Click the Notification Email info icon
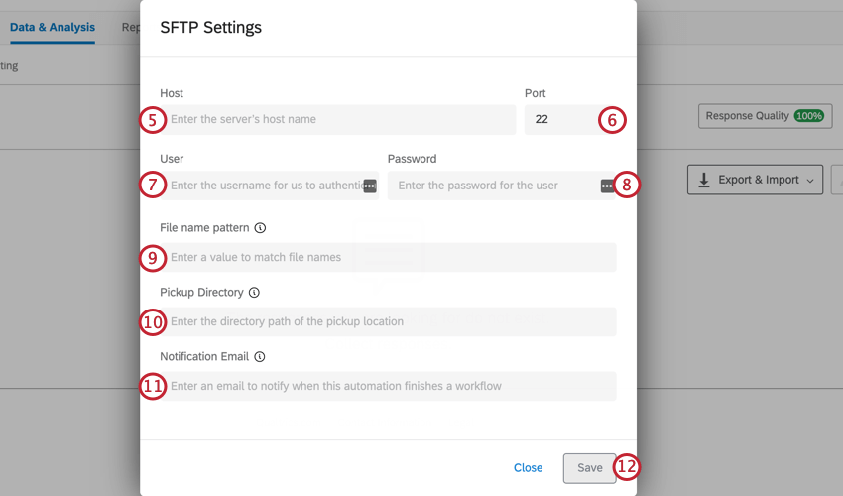The width and height of the screenshot is (843, 496). (260, 357)
